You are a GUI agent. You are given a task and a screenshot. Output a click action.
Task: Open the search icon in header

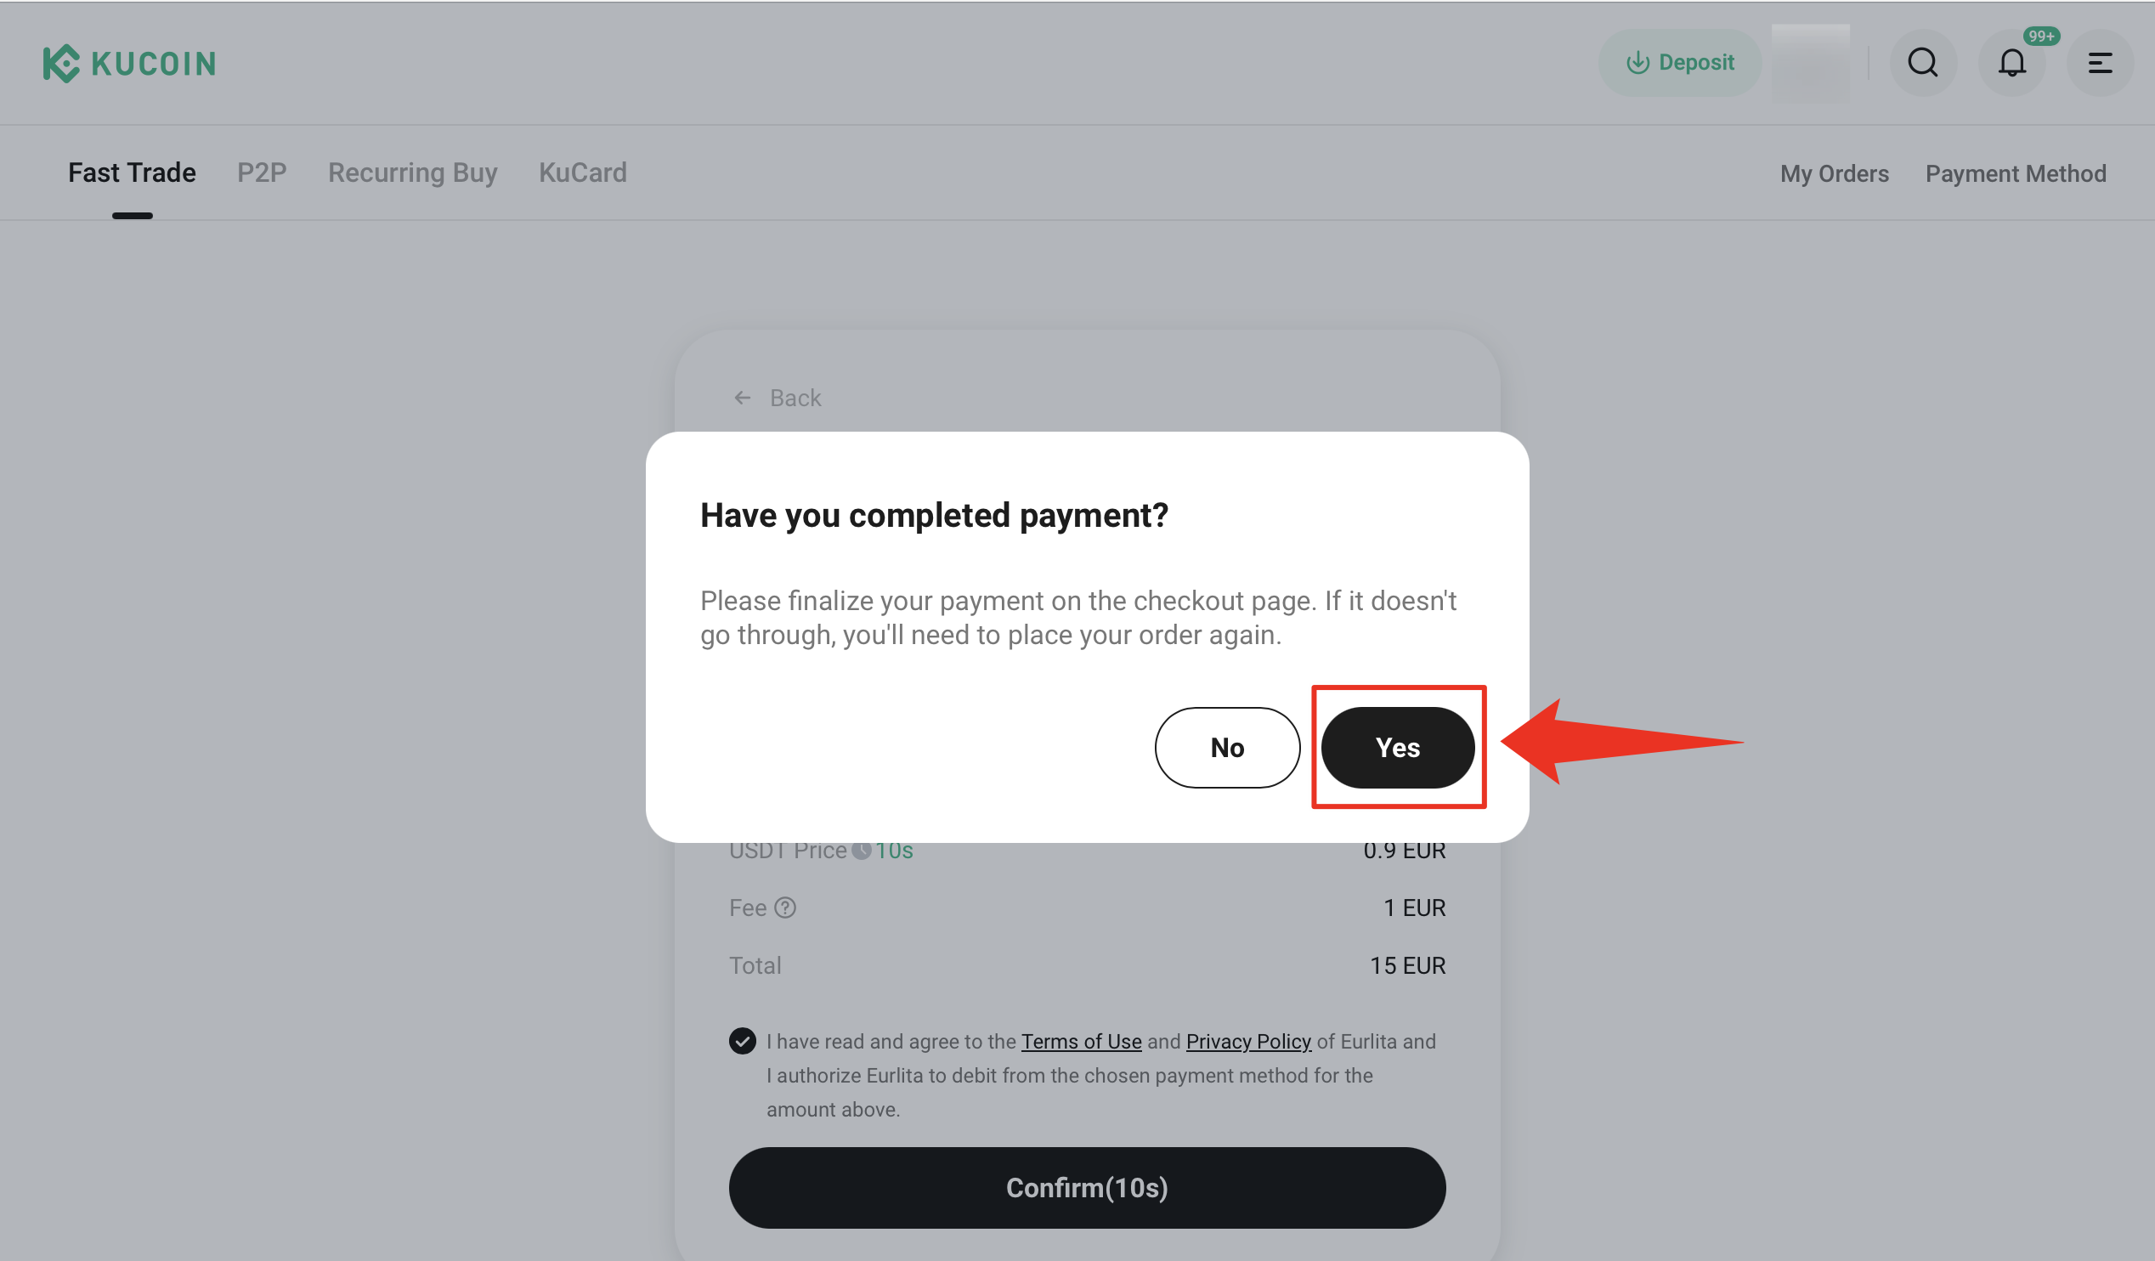click(1922, 62)
